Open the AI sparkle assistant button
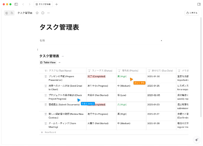The height and width of the screenshot is (146, 203). coord(196,140)
